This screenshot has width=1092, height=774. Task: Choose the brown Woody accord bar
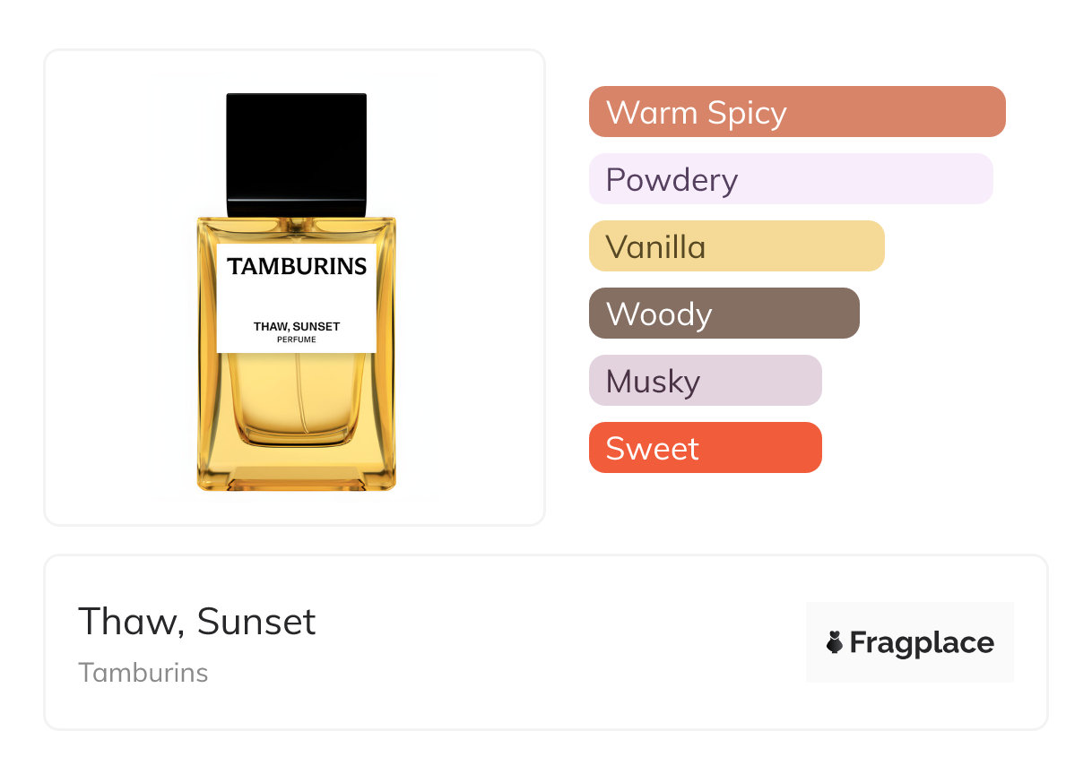pyautogui.click(x=724, y=314)
